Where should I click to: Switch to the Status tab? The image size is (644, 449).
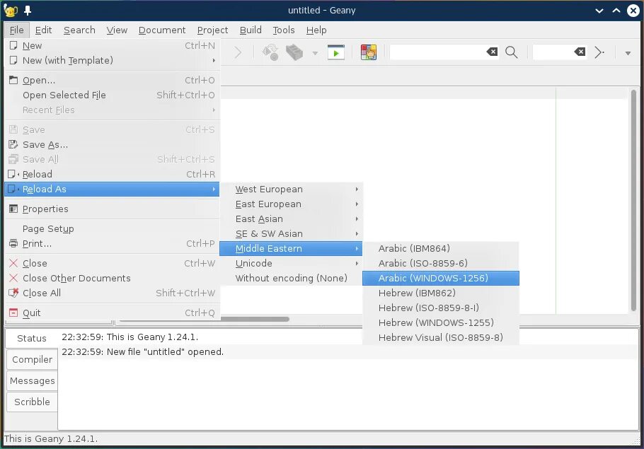coord(32,338)
